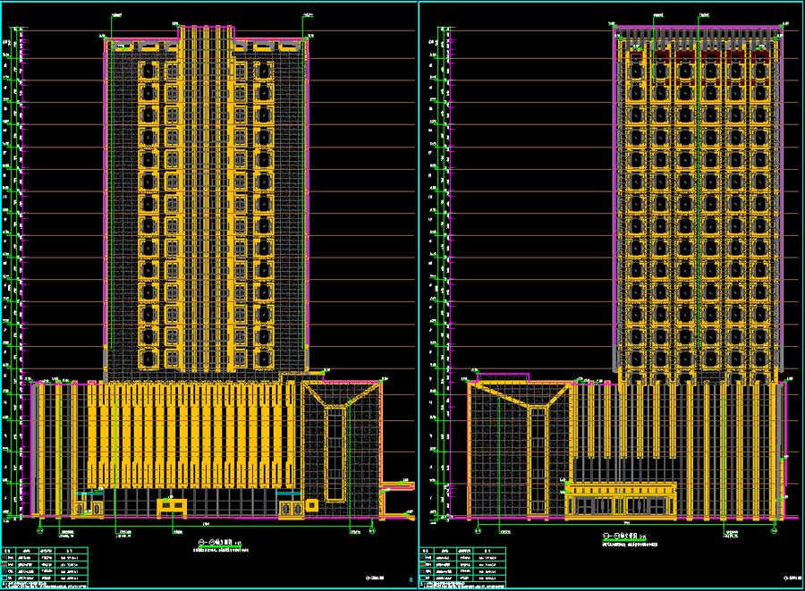The height and width of the screenshot is (591, 805).
Task: Select the drawing number label on the right sheet
Action: point(792,578)
